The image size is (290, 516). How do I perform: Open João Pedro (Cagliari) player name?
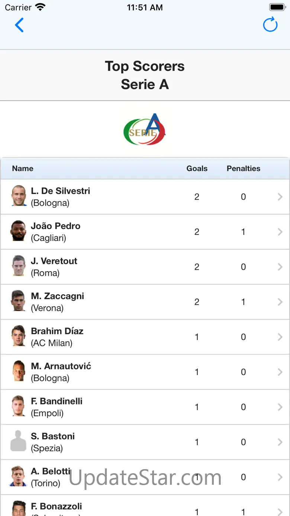point(56,232)
